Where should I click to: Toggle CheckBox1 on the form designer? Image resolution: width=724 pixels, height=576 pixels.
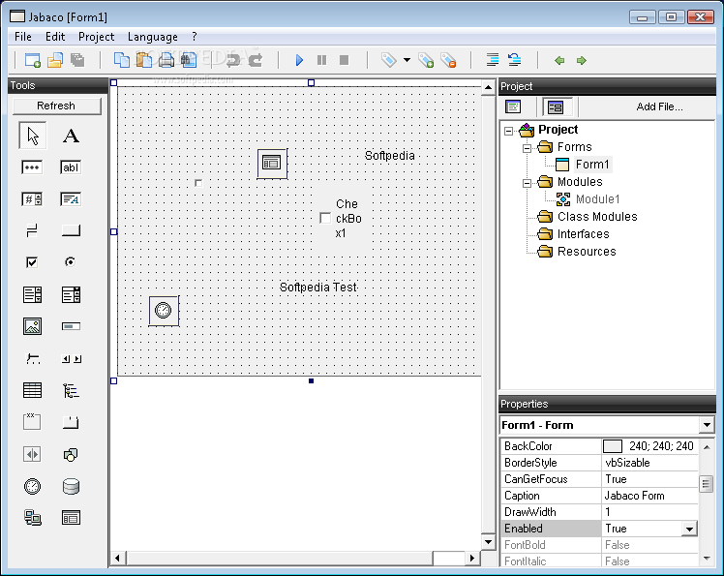click(x=325, y=218)
